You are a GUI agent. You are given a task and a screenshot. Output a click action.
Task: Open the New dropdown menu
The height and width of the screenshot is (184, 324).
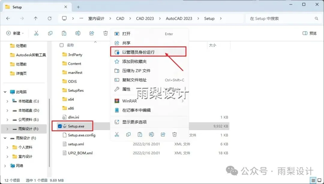tap(15, 33)
